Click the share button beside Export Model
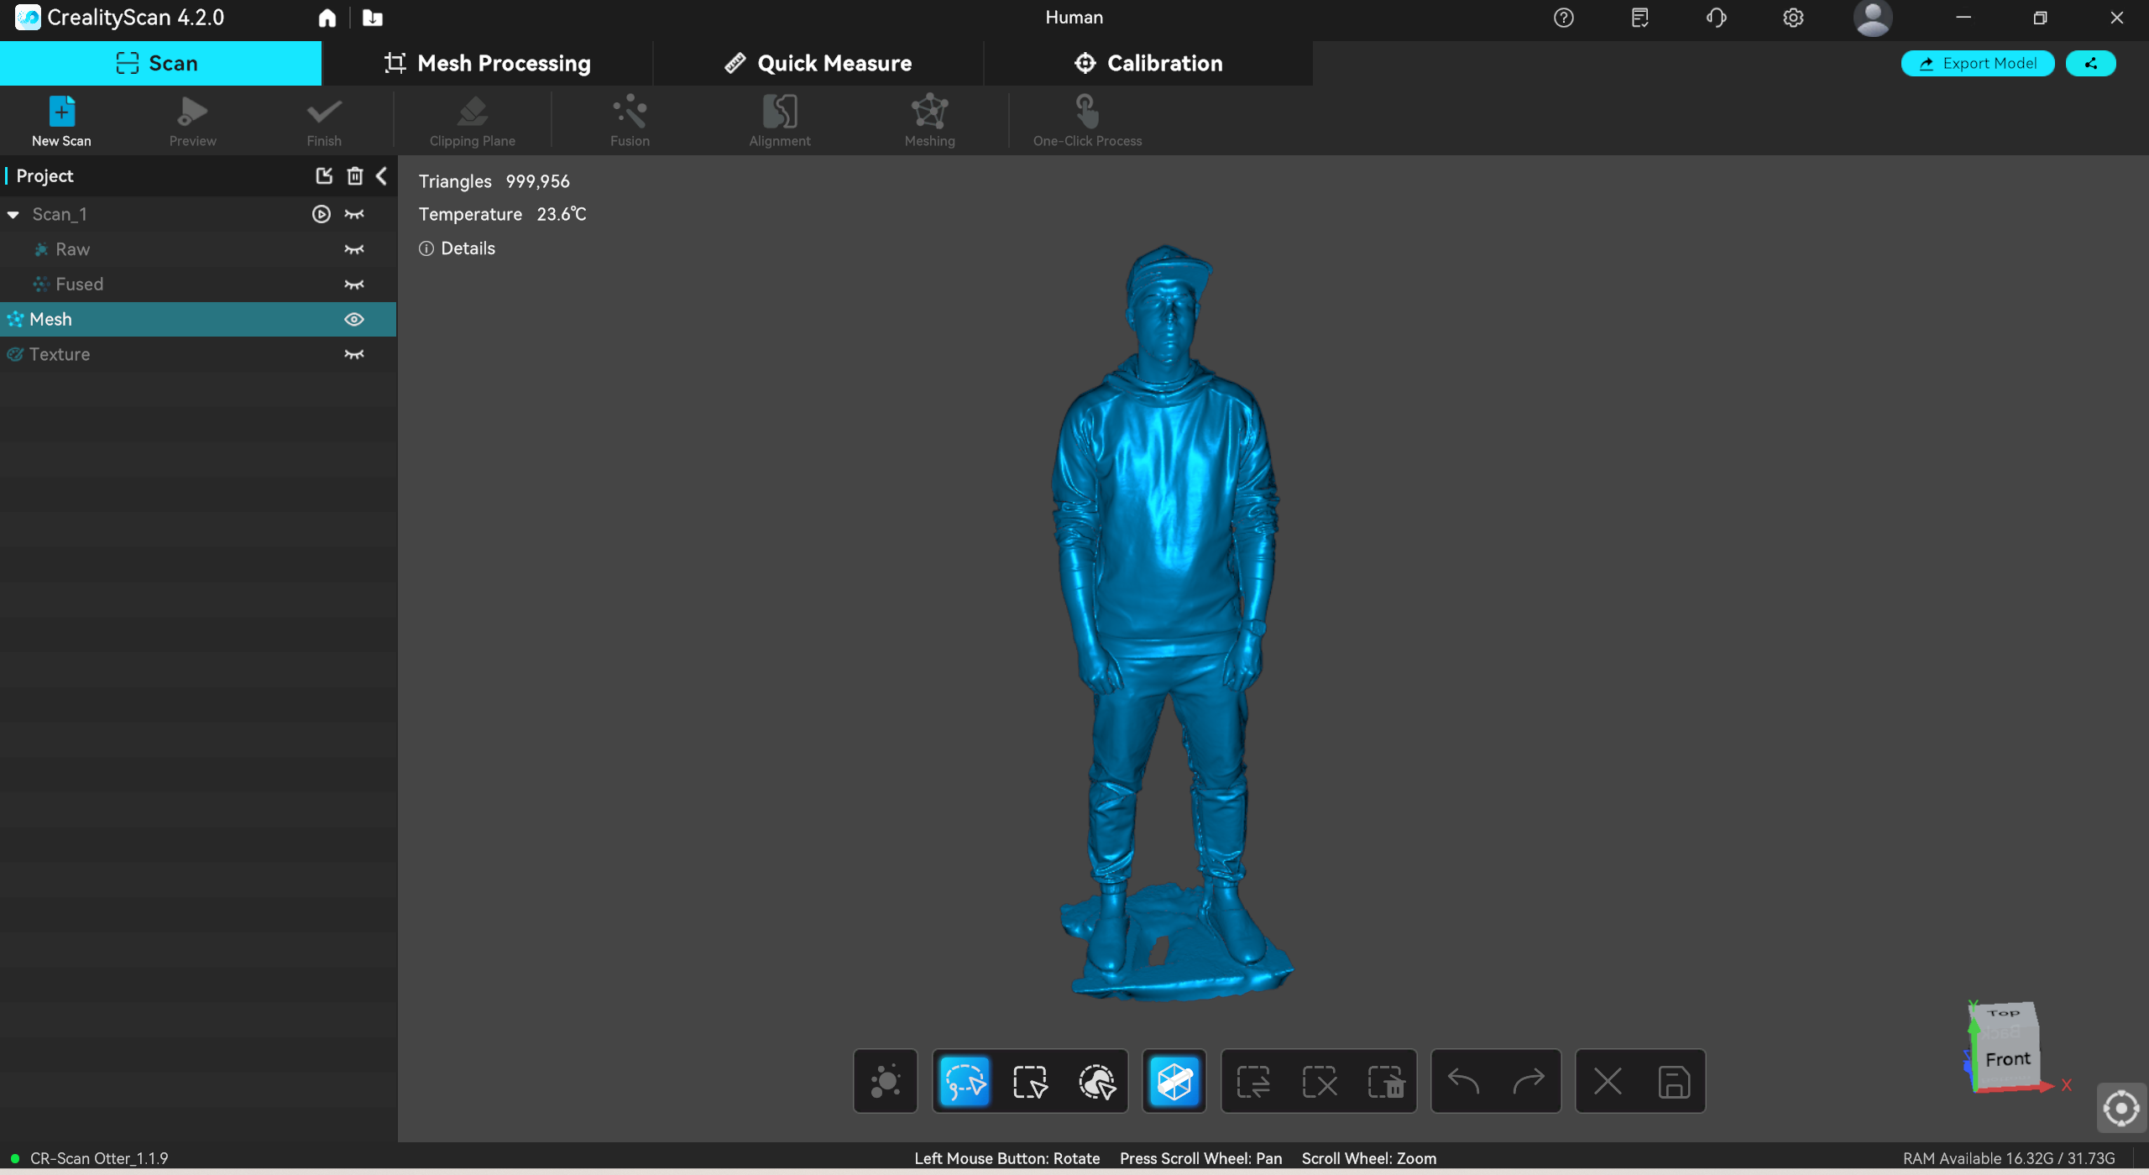Screen dimensions: 2149x1175 pos(2090,63)
